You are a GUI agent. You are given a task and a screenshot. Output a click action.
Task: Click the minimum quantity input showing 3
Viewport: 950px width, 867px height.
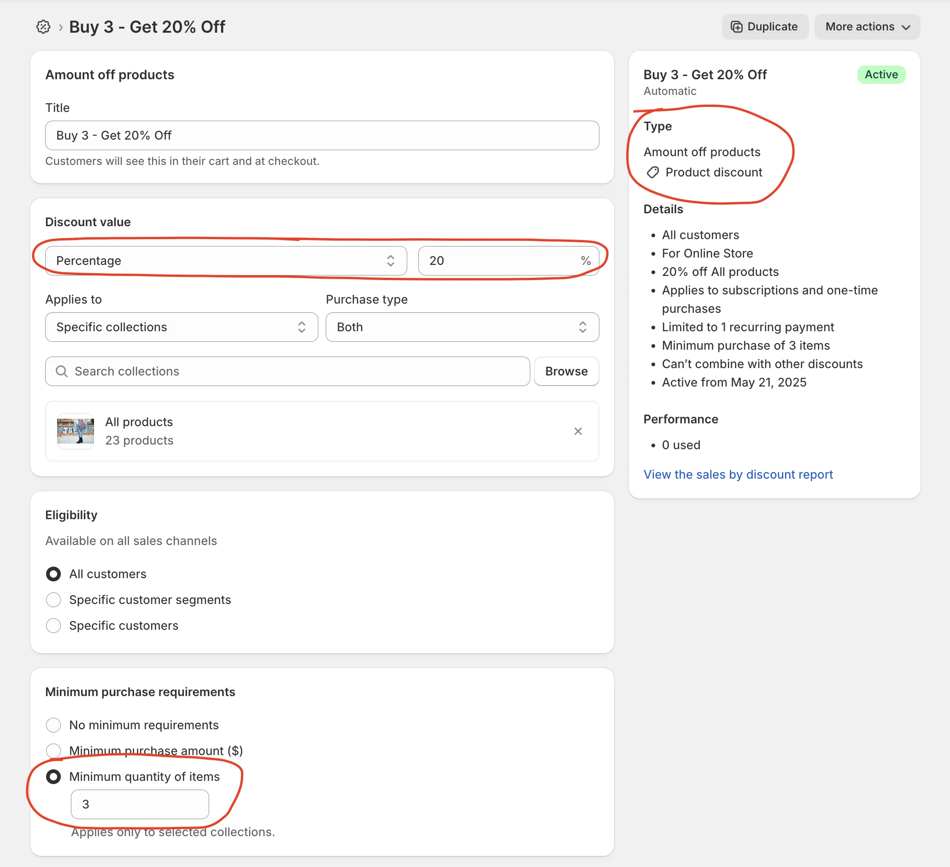pyautogui.click(x=140, y=804)
